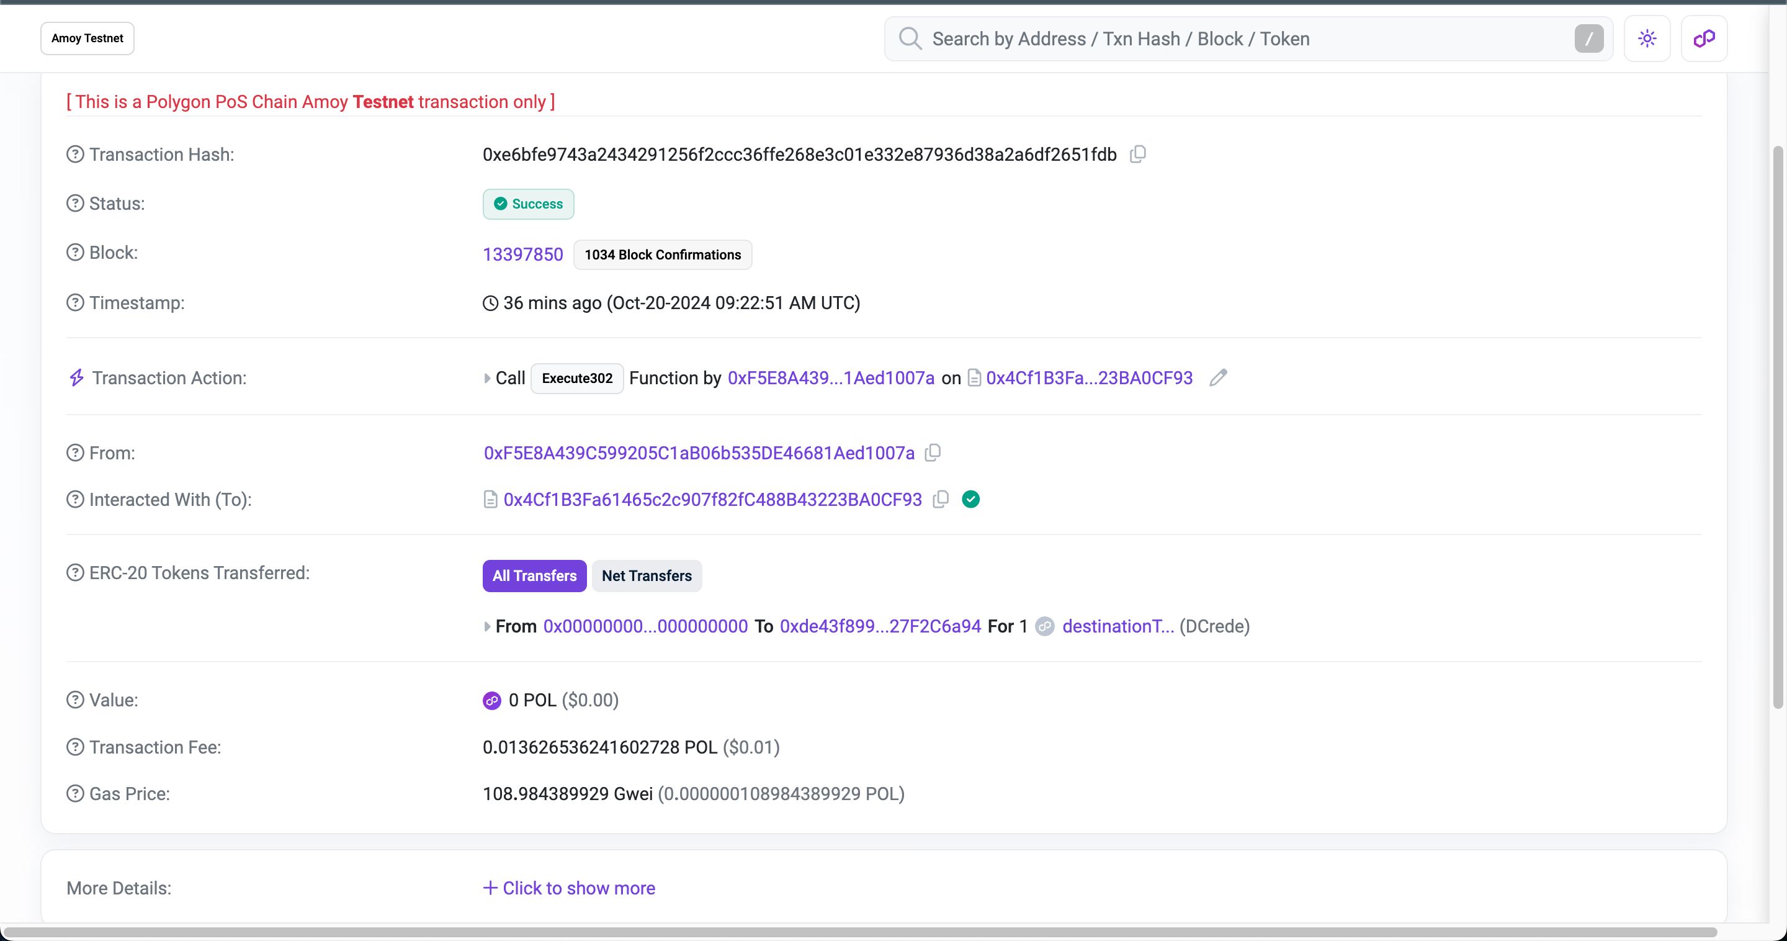This screenshot has width=1787, height=941.
Task: Open the Polygon network logo menu
Action: [1704, 38]
